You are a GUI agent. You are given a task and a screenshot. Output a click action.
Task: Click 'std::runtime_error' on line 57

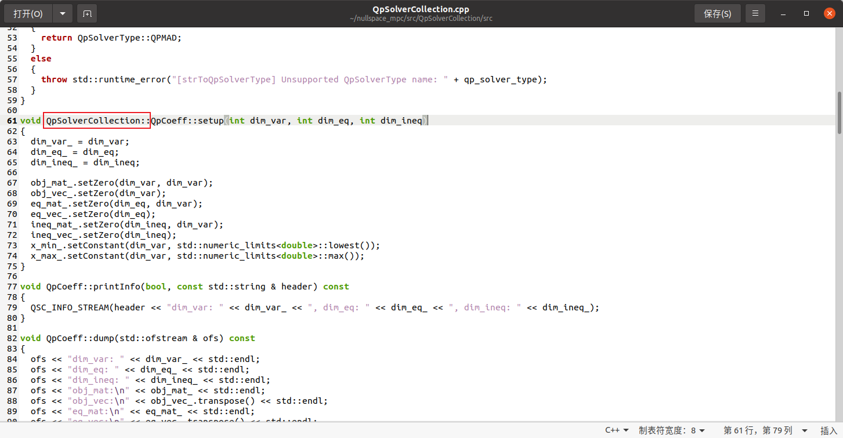(120, 79)
